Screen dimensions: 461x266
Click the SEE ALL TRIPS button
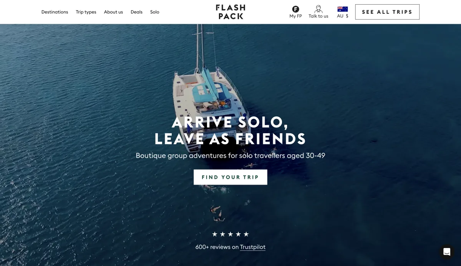tap(387, 12)
